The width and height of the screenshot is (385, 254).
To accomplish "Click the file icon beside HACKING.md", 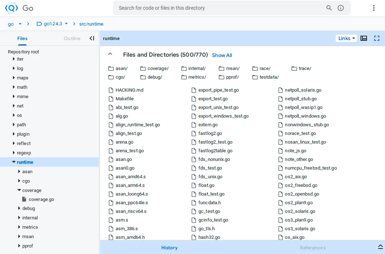I will [x=111, y=90].
